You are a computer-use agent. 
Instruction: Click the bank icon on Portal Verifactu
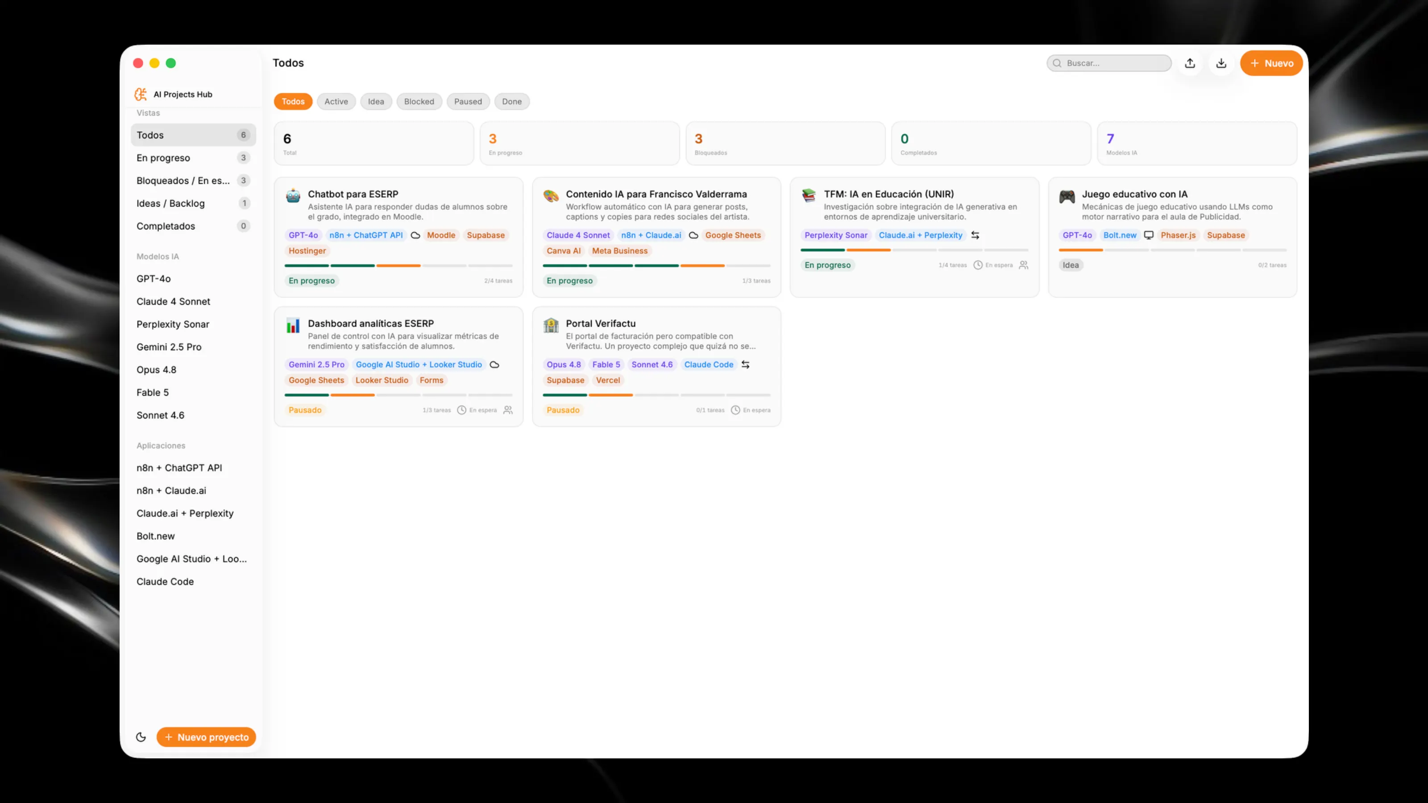pyautogui.click(x=551, y=325)
